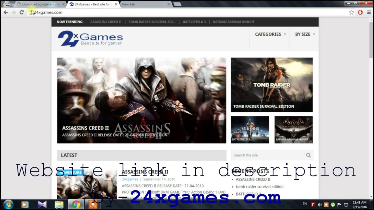Open the Batman Arkham Knight thumbnail
The image size is (374, 210).
point(293,129)
